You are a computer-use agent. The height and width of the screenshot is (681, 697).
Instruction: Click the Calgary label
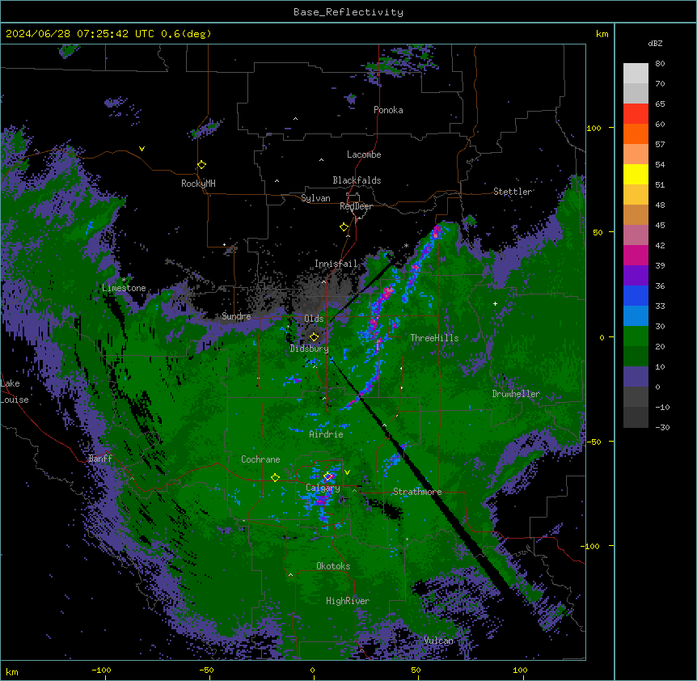(323, 488)
